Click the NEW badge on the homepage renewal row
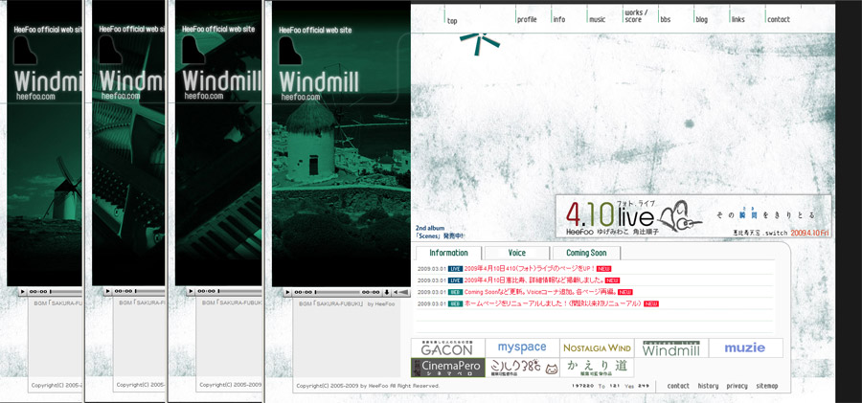This screenshot has width=862, height=403. tap(651, 303)
